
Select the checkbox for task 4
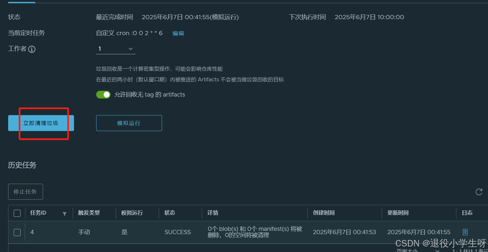(x=17, y=232)
